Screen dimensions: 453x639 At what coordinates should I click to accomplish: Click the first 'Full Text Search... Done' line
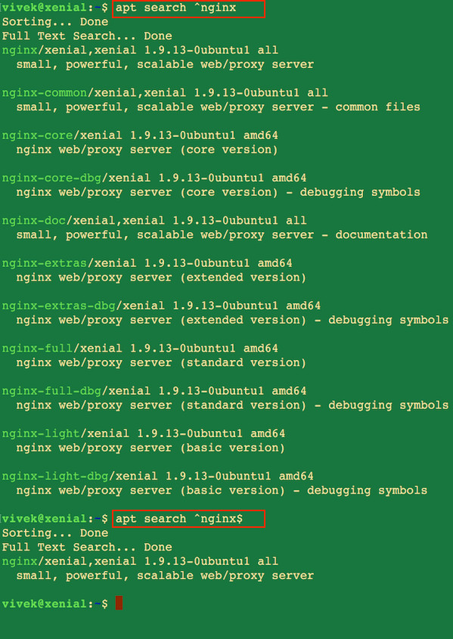[87, 36]
